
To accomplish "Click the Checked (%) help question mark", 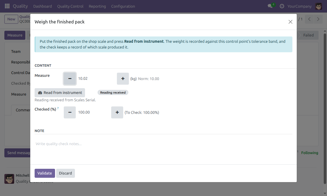I will (x=58, y=108).
